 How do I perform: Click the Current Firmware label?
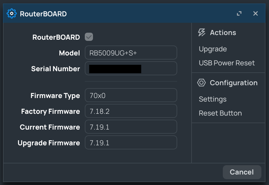pyautogui.click(x=50, y=127)
